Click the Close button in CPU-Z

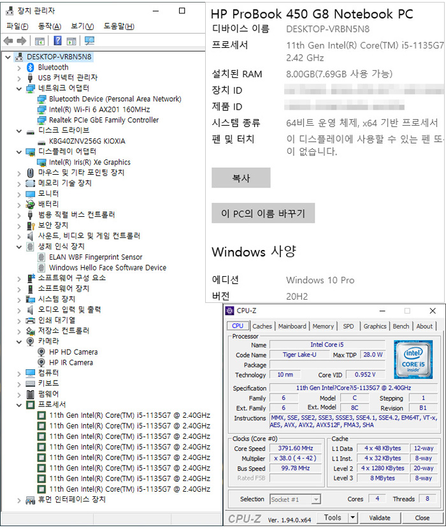(x=422, y=517)
